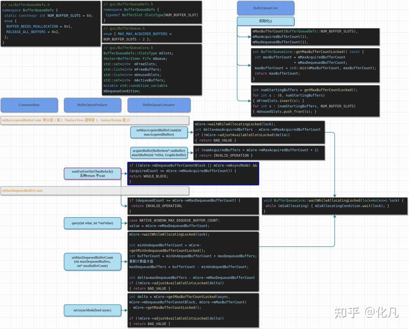Click text '{ mUnusedSlots.push_front(s); }'
The width and height of the screenshot is (409, 329).
click(x=285, y=112)
